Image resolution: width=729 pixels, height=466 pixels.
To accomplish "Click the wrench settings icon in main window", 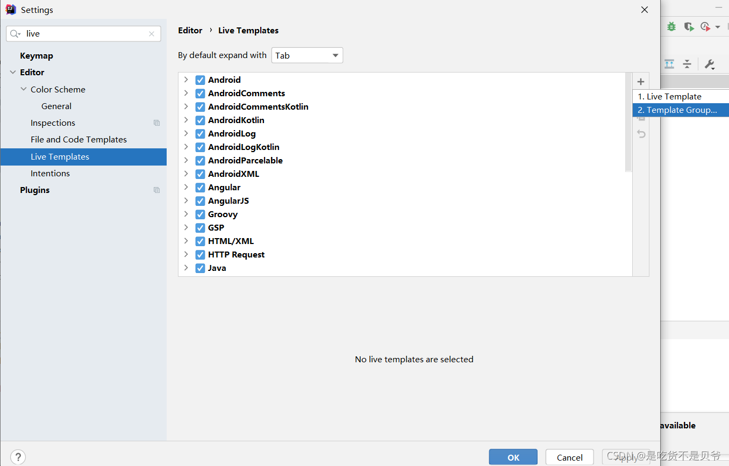I will click(709, 64).
